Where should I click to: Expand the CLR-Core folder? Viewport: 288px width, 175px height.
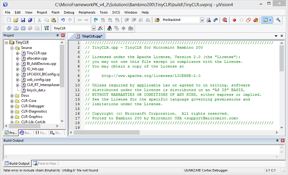point(12,101)
